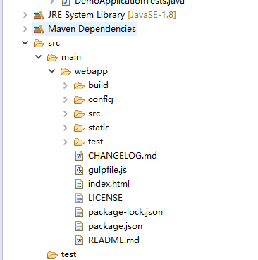This screenshot has height=260, width=258.
Task: Click the webapp src folder icon
Action: click(x=79, y=114)
